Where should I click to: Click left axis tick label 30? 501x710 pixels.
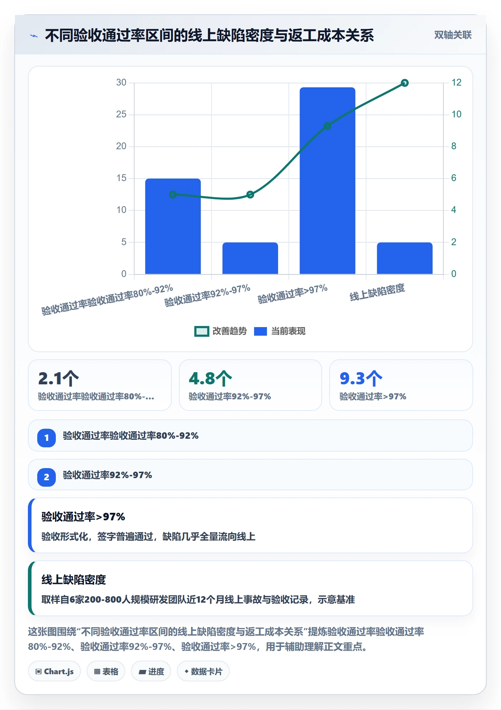(x=121, y=83)
